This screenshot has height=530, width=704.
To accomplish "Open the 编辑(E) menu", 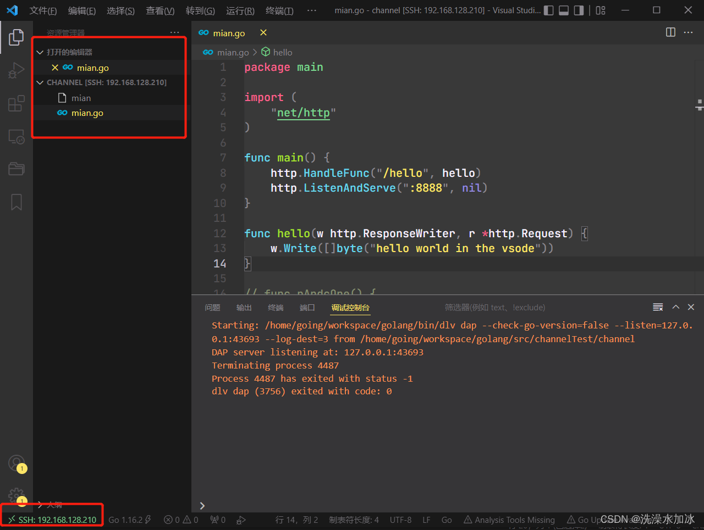I will 82,10.
